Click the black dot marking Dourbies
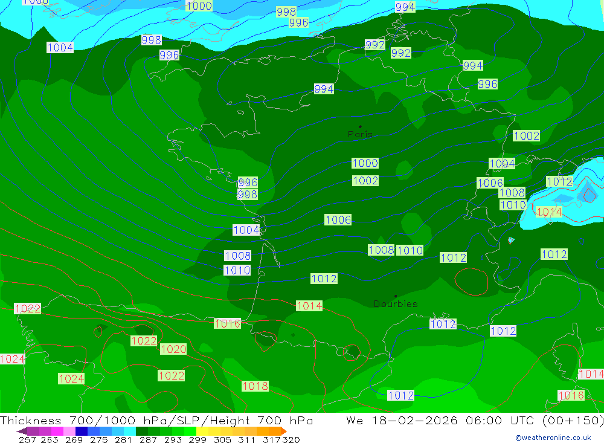This screenshot has height=443, width=604. (396, 296)
